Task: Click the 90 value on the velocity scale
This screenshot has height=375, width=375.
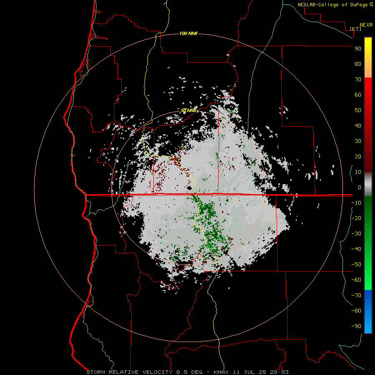Action: point(358,49)
